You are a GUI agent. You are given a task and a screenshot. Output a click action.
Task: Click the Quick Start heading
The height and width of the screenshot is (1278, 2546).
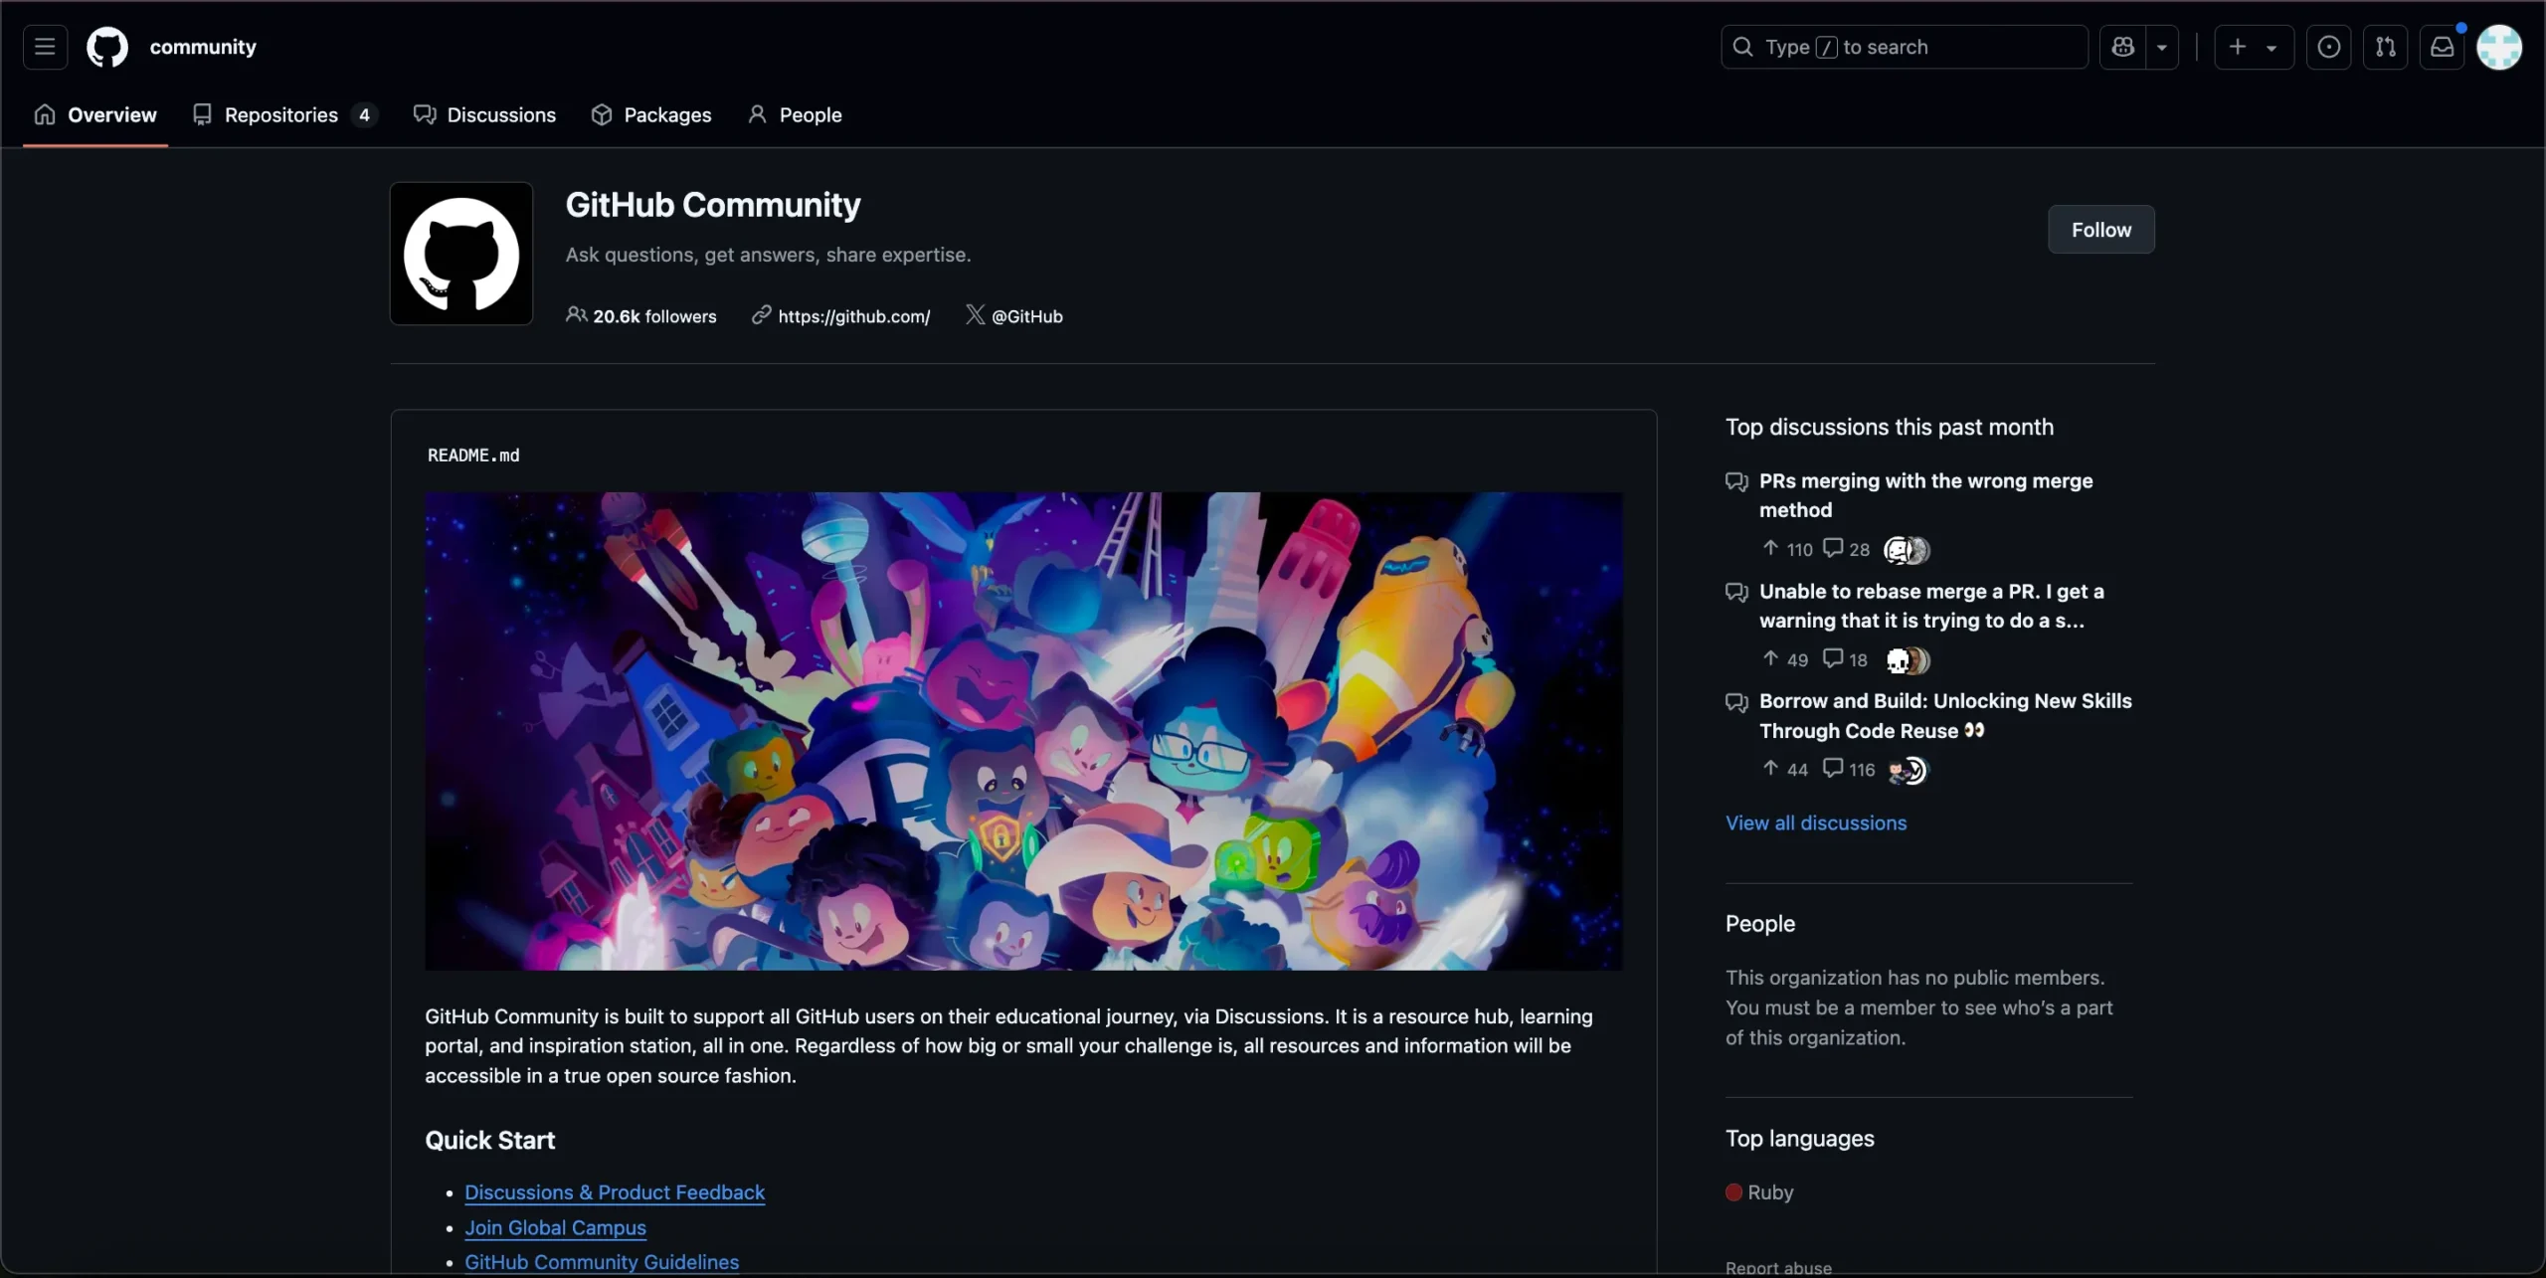tap(490, 1141)
